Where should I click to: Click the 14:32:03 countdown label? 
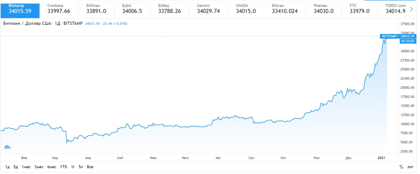point(408,41)
